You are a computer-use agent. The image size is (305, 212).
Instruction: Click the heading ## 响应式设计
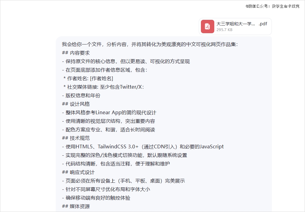(x=79, y=172)
